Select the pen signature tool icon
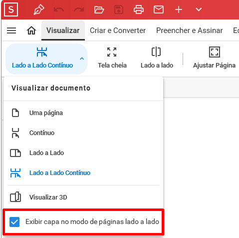The image size is (239, 238). (x=39, y=9)
